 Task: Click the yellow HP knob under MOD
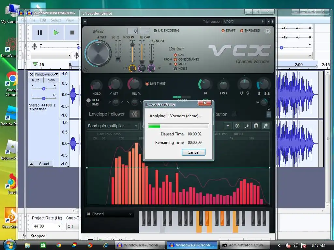(132, 68)
